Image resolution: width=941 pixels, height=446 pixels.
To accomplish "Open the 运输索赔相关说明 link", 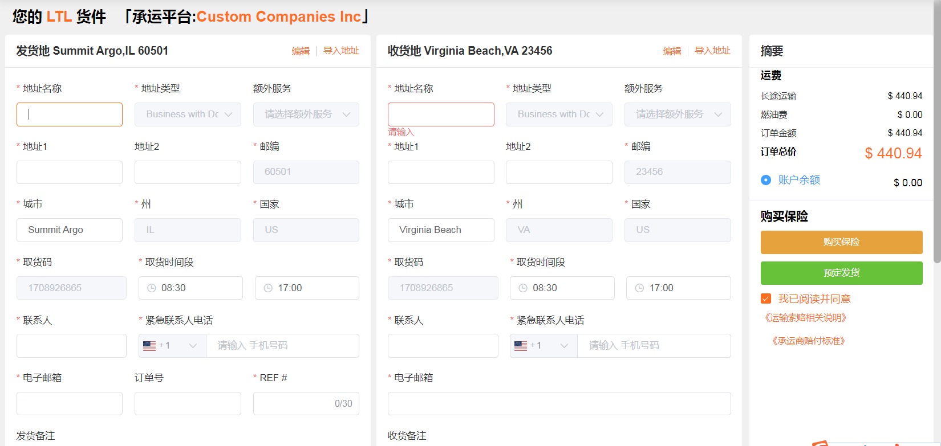I will 806,318.
